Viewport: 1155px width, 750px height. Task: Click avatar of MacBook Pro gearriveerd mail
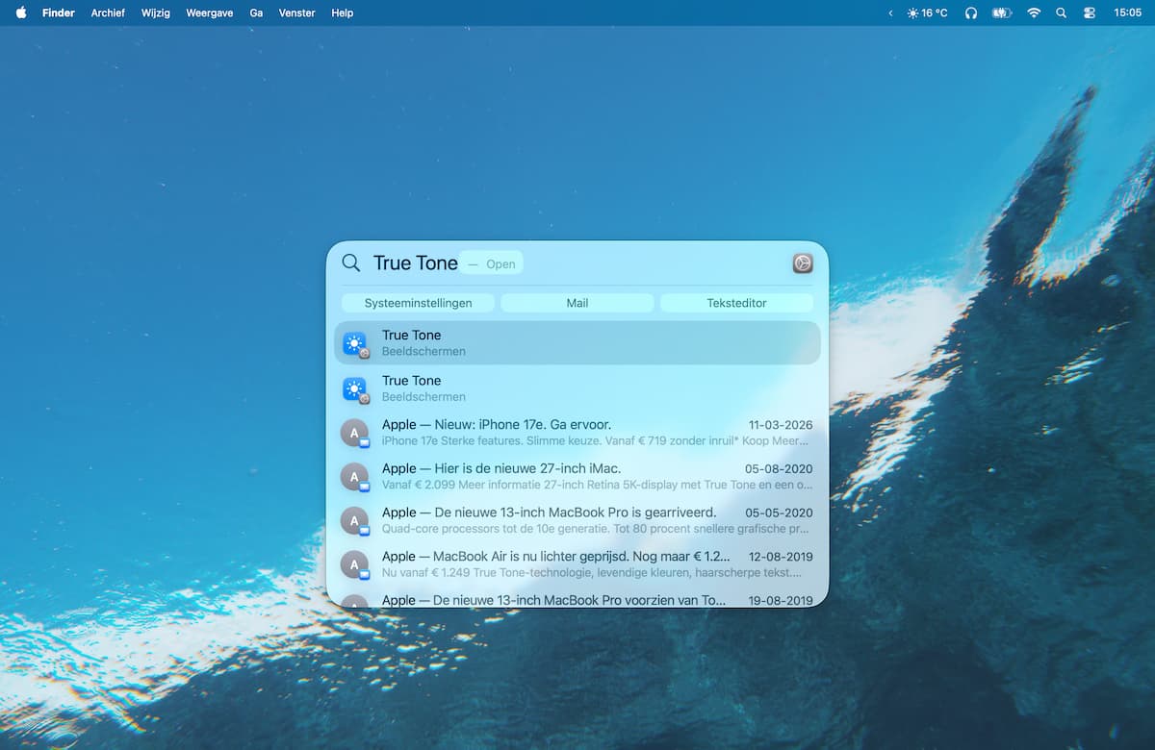pyautogui.click(x=354, y=521)
